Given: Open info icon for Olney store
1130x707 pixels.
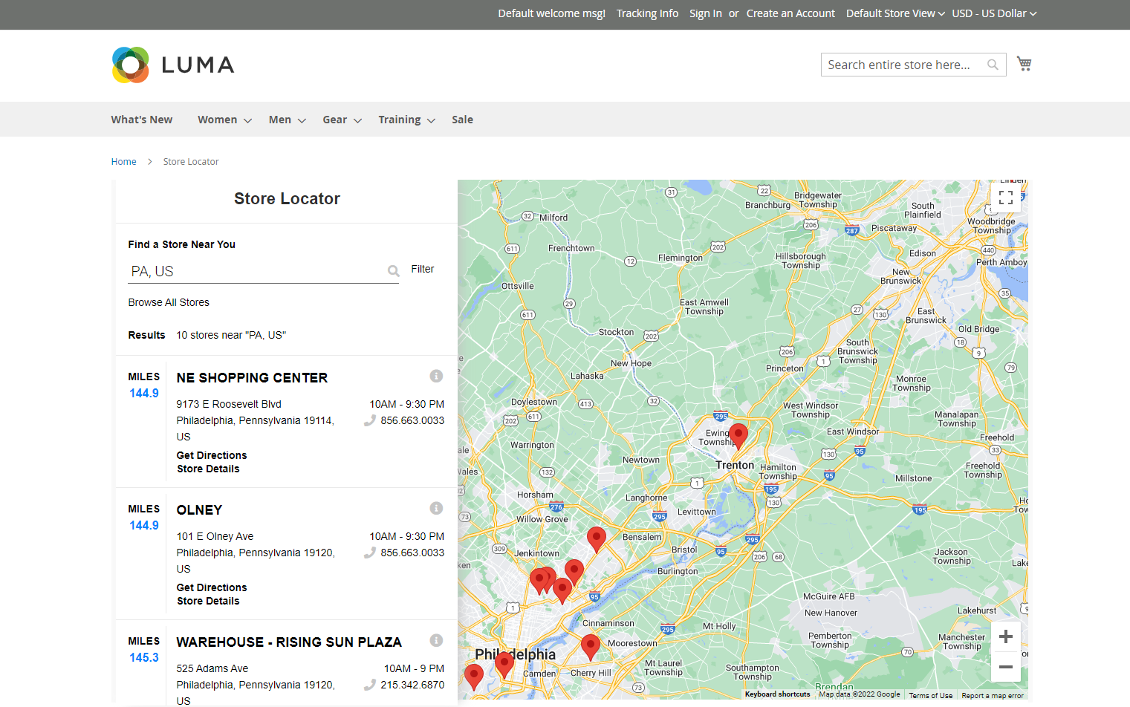Looking at the screenshot, I should 436,508.
